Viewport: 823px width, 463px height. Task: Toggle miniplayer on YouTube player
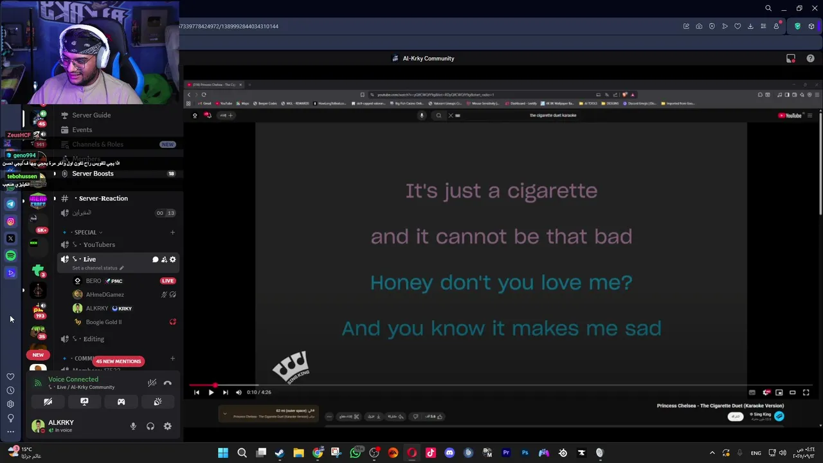coord(779,392)
